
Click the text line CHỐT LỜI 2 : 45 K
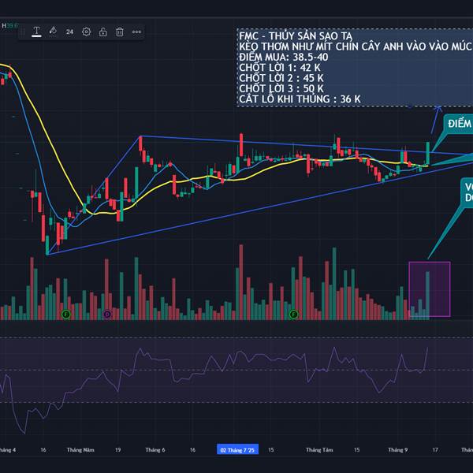(x=281, y=78)
